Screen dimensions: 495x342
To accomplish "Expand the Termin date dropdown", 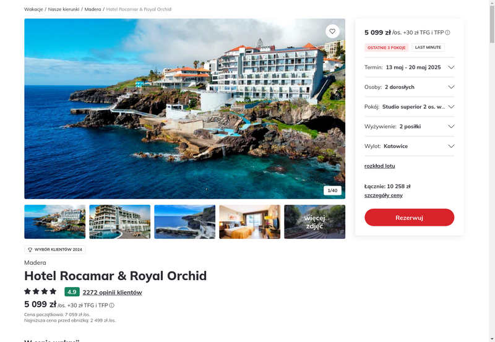I will (409, 67).
